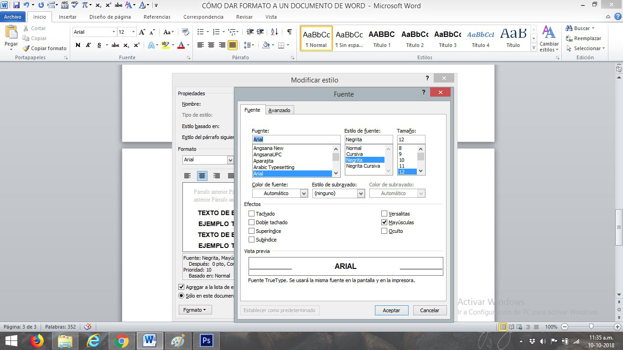Click the Windows Start button
Screen dimensions: 623x350
[x=11, y=341]
